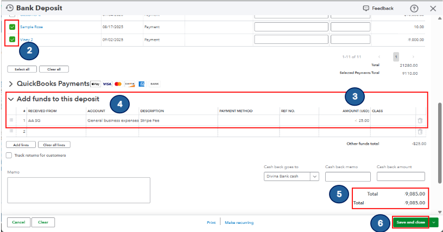Viewport: 443px width, 232px height.
Task: Click Sample Rose ref number field
Action: [x=350, y=27]
